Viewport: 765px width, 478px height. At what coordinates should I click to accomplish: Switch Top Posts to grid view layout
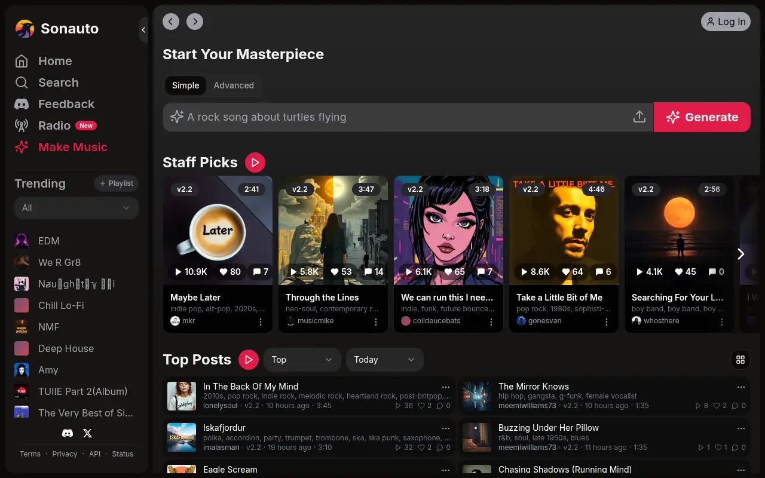pos(740,360)
